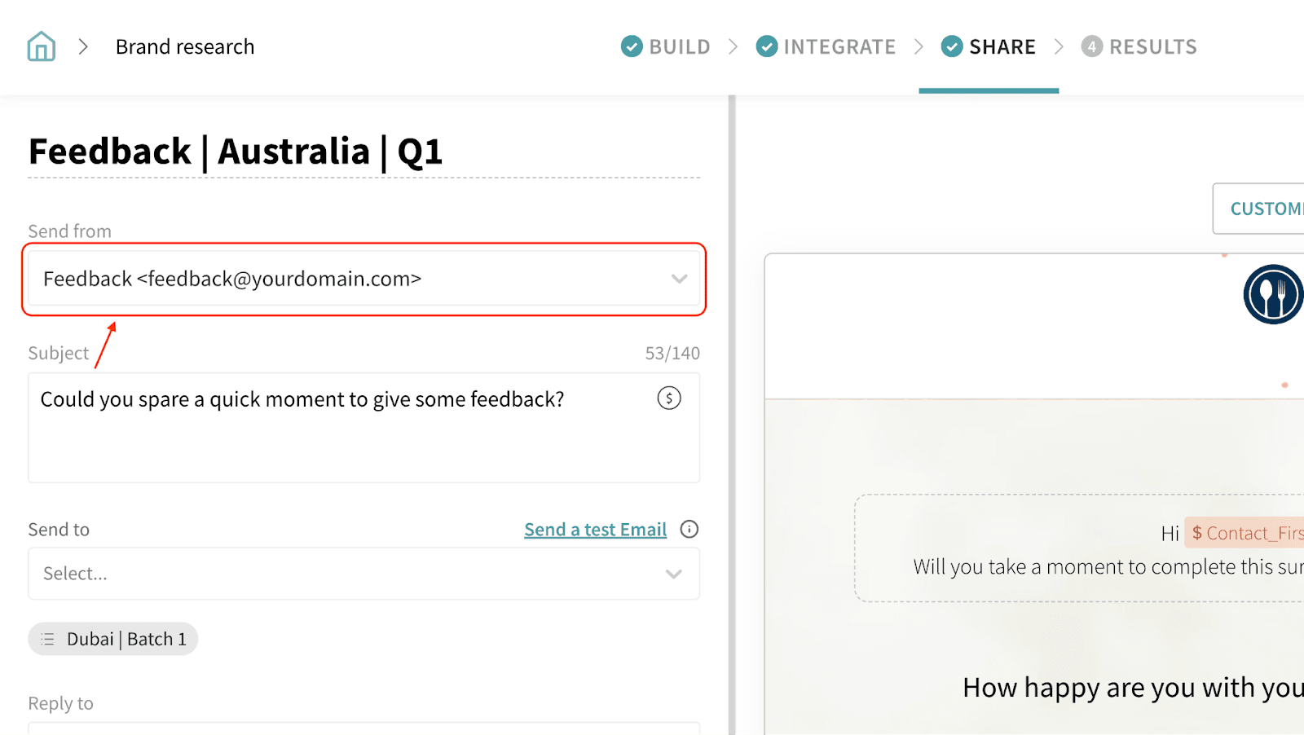Click the Send a test Email link
The width and height of the screenshot is (1304, 735).
pos(595,530)
